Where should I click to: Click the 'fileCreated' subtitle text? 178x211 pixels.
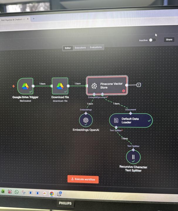coord(25,101)
